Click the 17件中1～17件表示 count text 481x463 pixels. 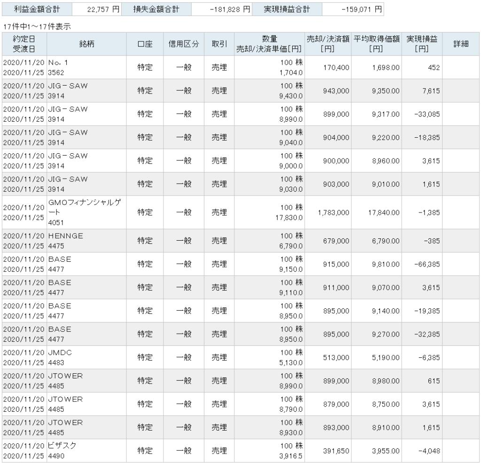(x=37, y=27)
